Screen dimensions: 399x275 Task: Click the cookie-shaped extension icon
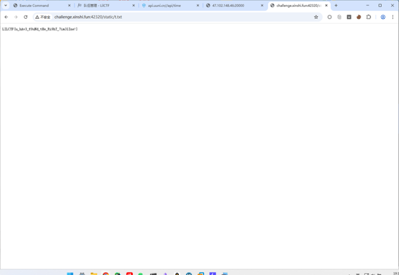pyautogui.click(x=359, y=17)
